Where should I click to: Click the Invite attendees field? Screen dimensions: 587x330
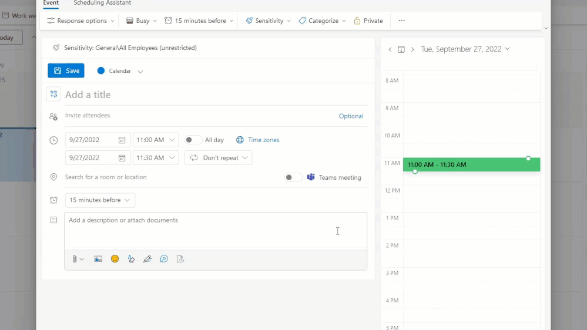pyautogui.click(x=199, y=115)
